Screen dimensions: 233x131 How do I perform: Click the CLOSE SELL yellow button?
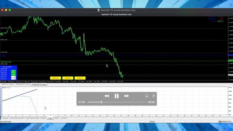point(68,78)
